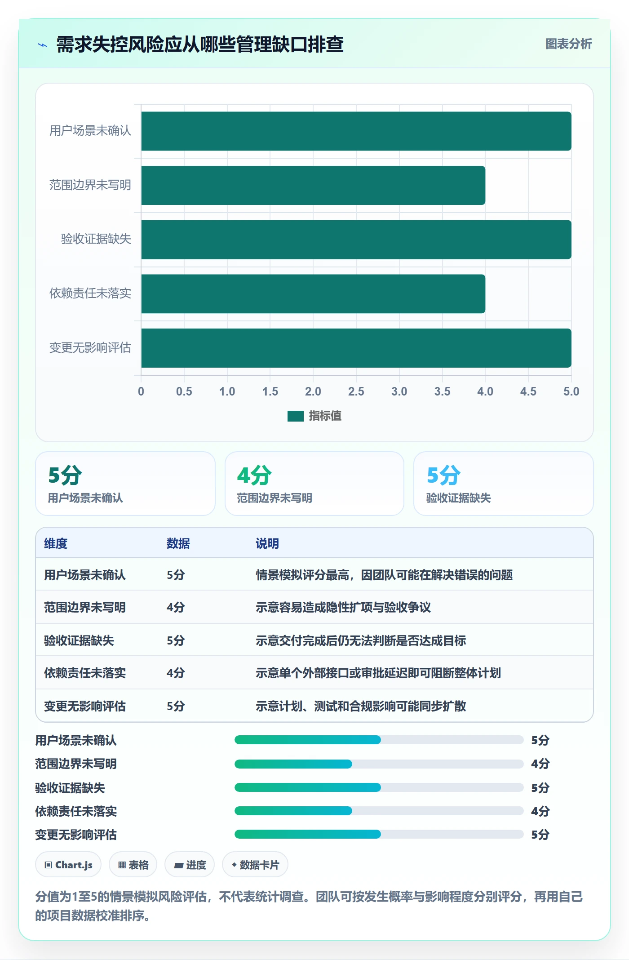The image size is (629, 960).
Task: Click description 示意交付完成后仍无法判断是否达成目标
Action: tap(361, 640)
